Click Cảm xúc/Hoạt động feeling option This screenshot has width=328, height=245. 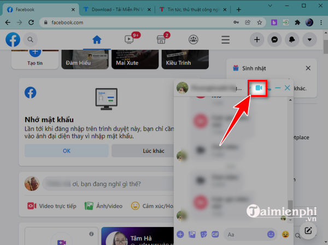pos(153,206)
